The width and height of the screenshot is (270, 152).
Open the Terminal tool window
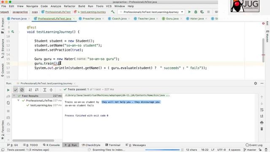113,145
